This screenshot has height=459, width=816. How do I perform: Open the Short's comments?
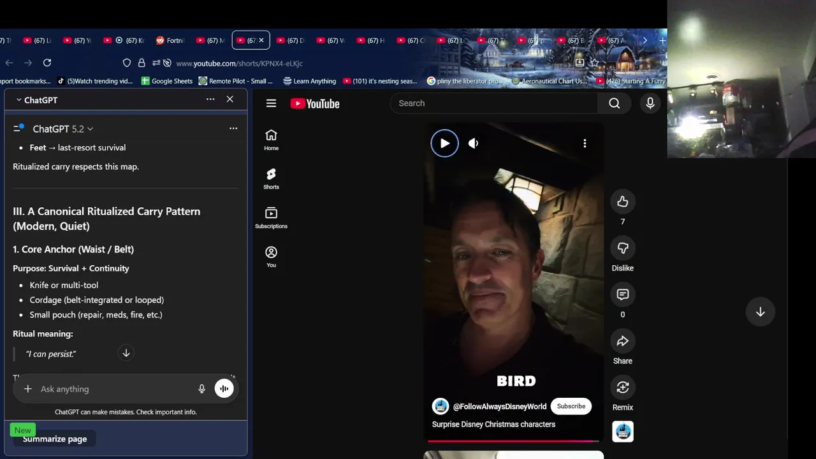[x=623, y=295]
